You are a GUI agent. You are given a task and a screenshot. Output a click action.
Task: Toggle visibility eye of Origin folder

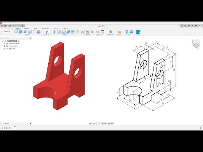point(7,49)
